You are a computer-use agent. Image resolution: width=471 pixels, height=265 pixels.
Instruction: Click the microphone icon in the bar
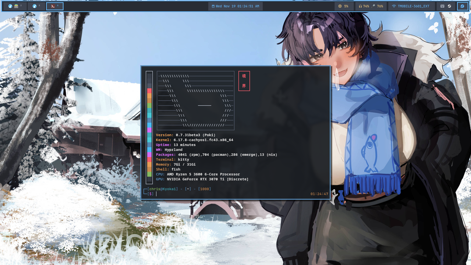tap(373, 6)
